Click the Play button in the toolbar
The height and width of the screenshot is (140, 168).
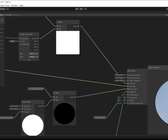[x=77, y=9]
